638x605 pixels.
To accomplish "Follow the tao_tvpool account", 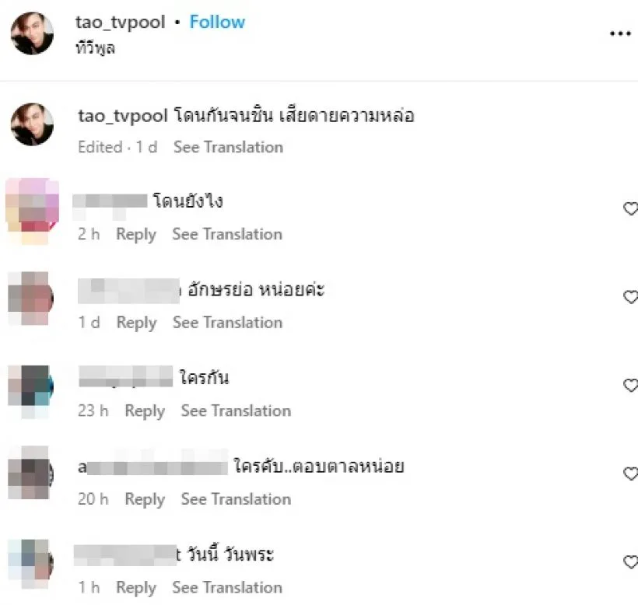I will coord(217,22).
